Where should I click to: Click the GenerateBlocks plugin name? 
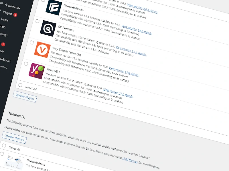click(x=74, y=8)
